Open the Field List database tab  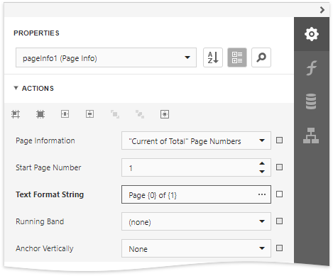click(x=311, y=101)
